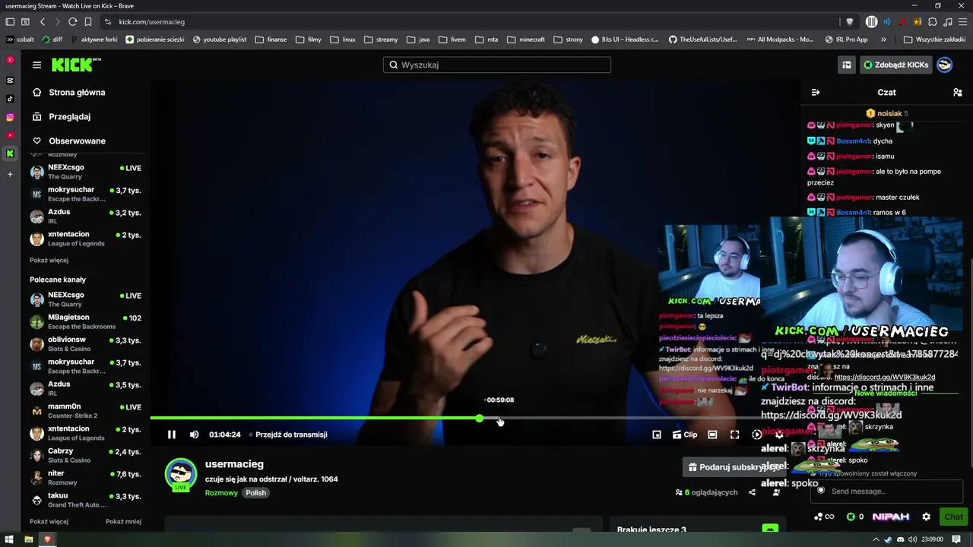Open the Brave browser taskbar icon
Image resolution: width=973 pixels, height=547 pixels.
pyautogui.click(x=47, y=539)
